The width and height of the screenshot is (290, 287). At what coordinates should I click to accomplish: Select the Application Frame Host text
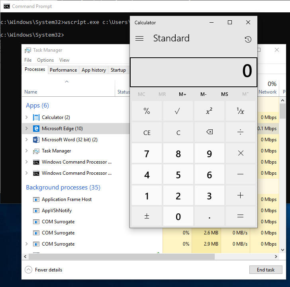[67, 199]
